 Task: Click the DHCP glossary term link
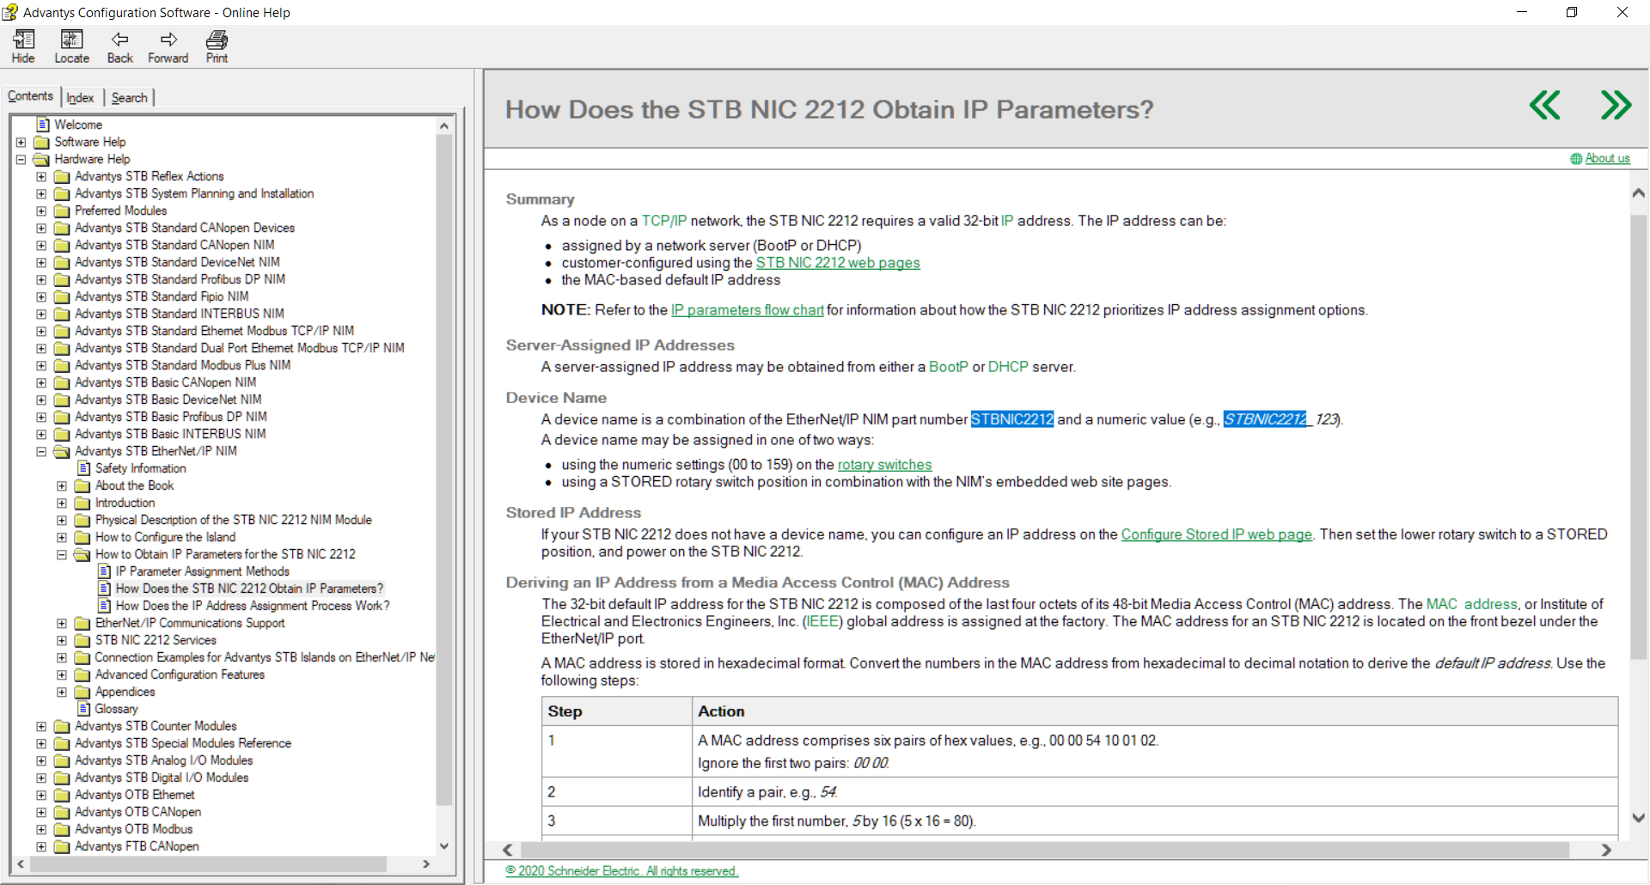pos(1008,367)
